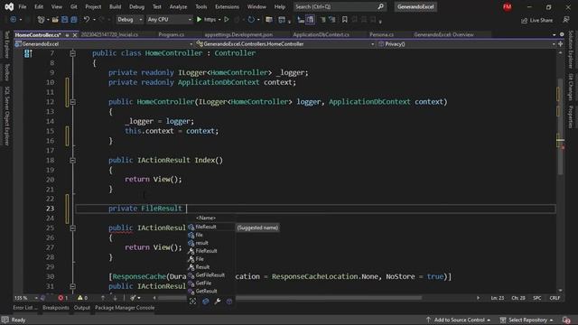The width and height of the screenshot is (578, 325).
Task: Open the File menu
Action: (22, 6)
